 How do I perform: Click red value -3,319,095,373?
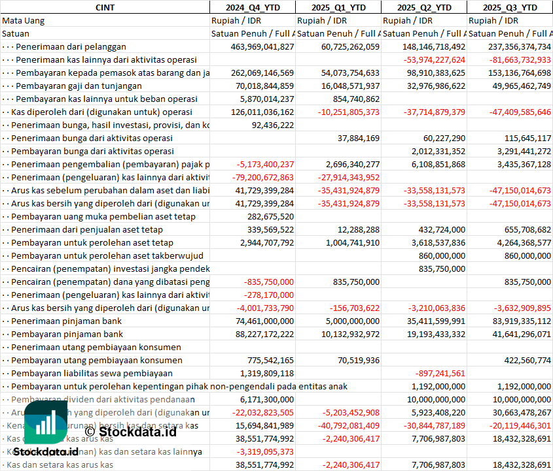click(265, 451)
